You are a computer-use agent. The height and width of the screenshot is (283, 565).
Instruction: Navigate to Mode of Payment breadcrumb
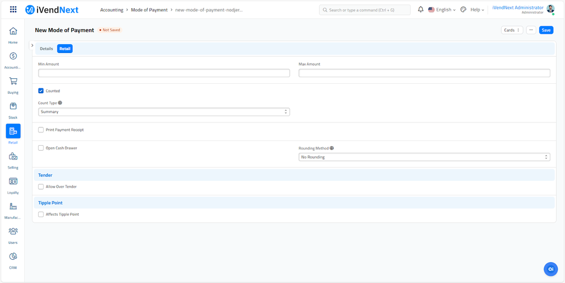click(x=149, y=10)
